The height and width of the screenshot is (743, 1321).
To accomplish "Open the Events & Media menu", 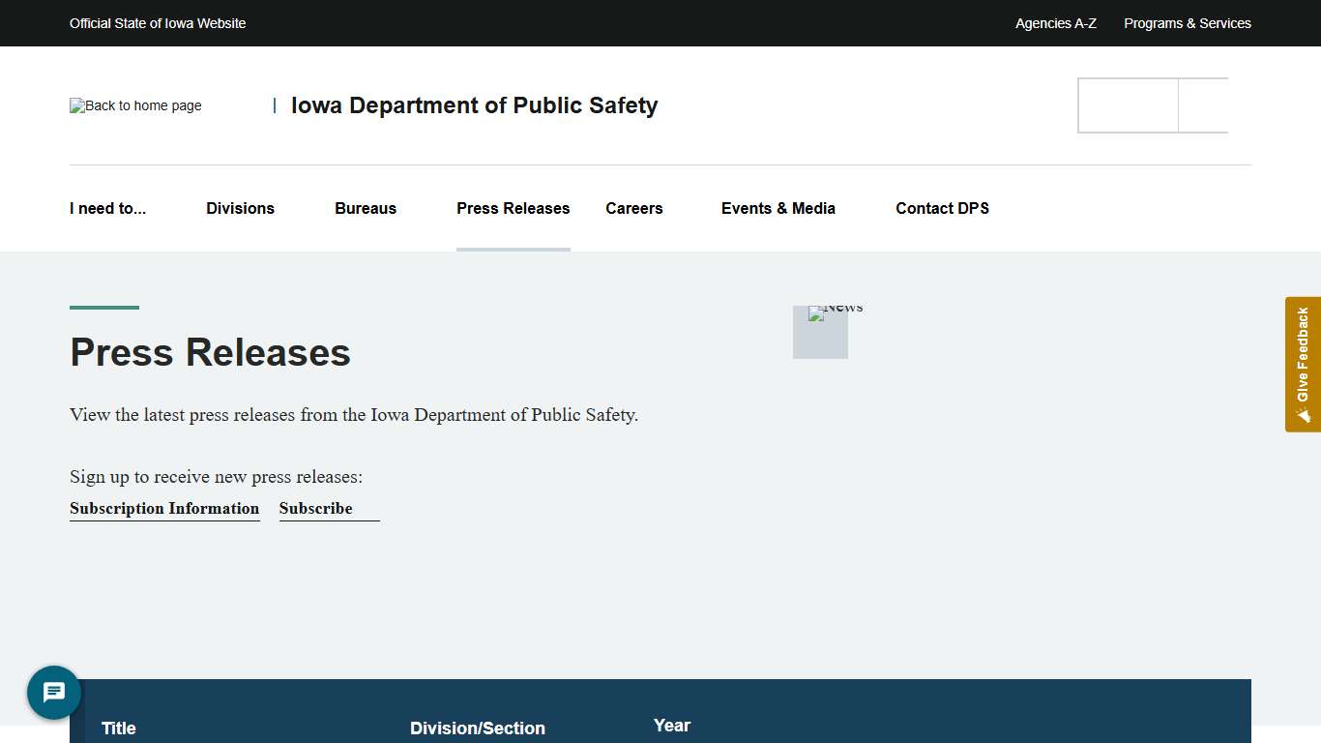I will pyautogui.click(x=778, y=208).
